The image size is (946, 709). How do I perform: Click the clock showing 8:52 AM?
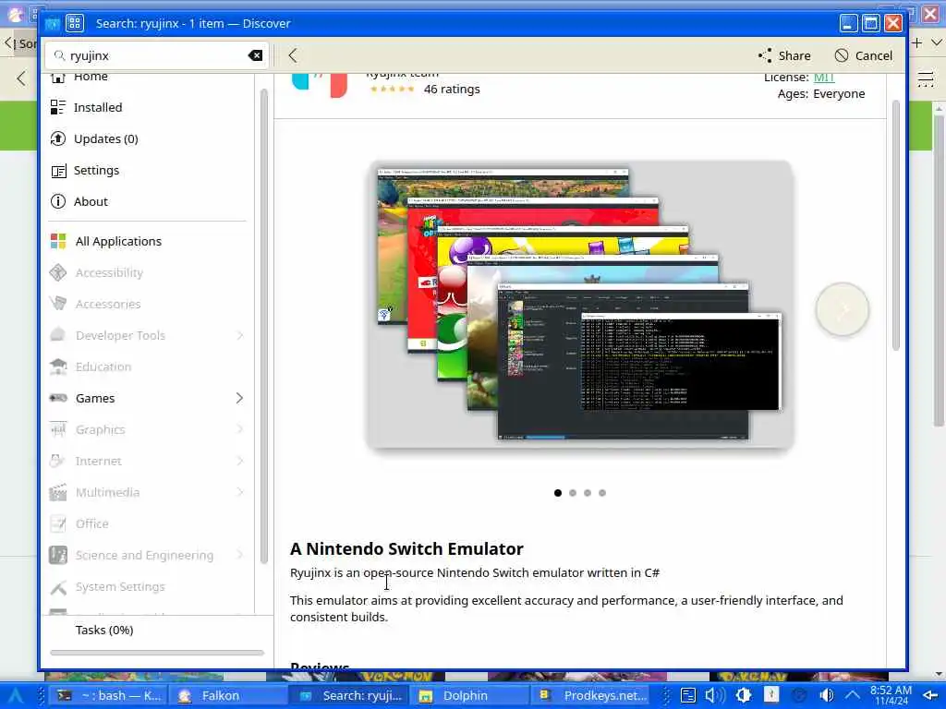tap(891, 695)
